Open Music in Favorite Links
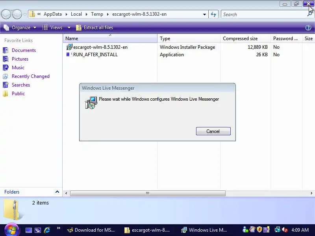This screenshot has width=315, height=236. point(18,67)
